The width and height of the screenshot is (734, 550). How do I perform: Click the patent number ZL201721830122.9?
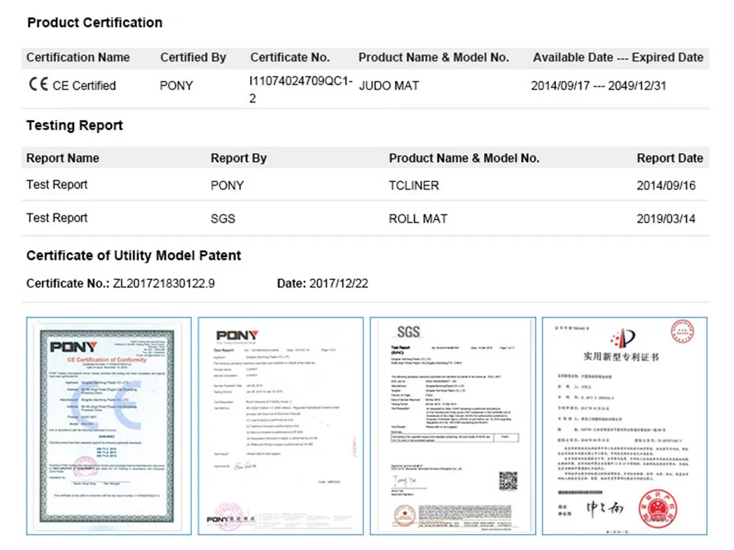coord(163,283)
